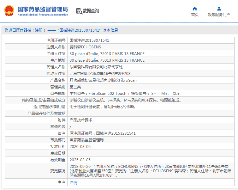Click the 产品储存条件及有效期 row label
238x190 pixels.
[46, 113]
